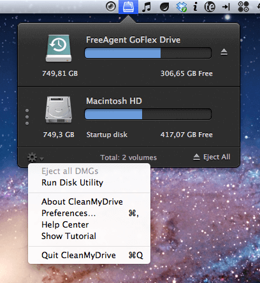260x283 pixels.
Task: Open Help Center
Action: coord(65,224)
